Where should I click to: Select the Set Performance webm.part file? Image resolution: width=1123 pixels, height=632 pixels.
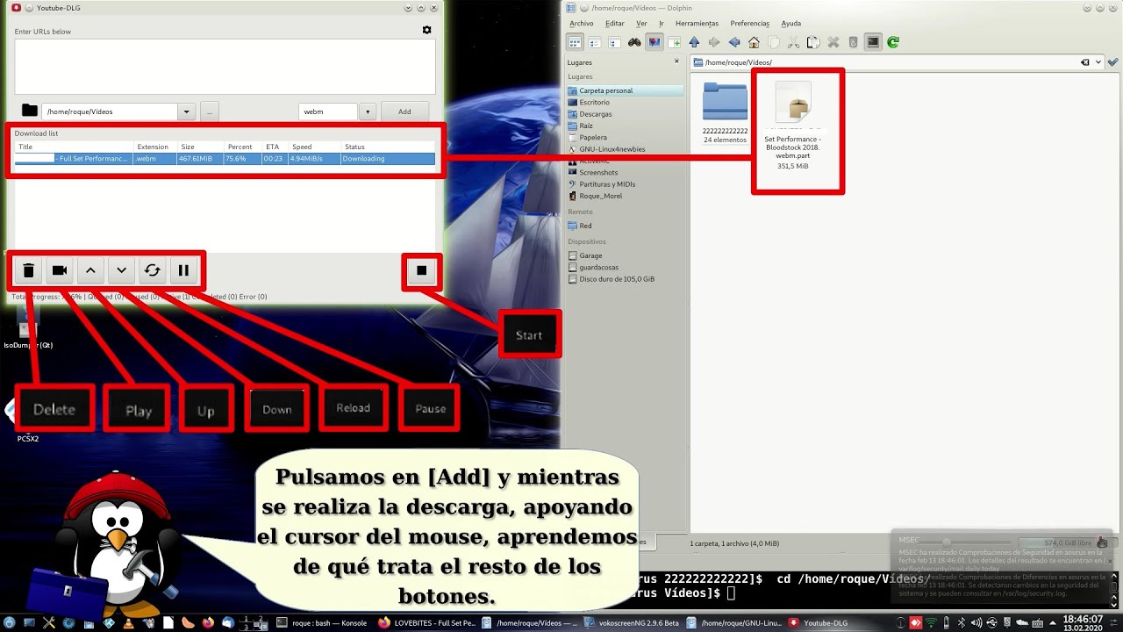(793, 125)
